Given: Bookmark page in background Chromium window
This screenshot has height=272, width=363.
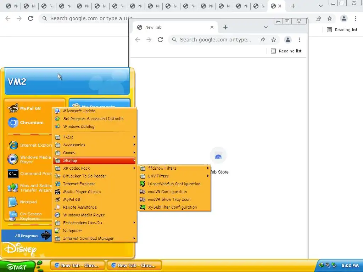Looking at the screenshot, I should (x=330, y=18).
